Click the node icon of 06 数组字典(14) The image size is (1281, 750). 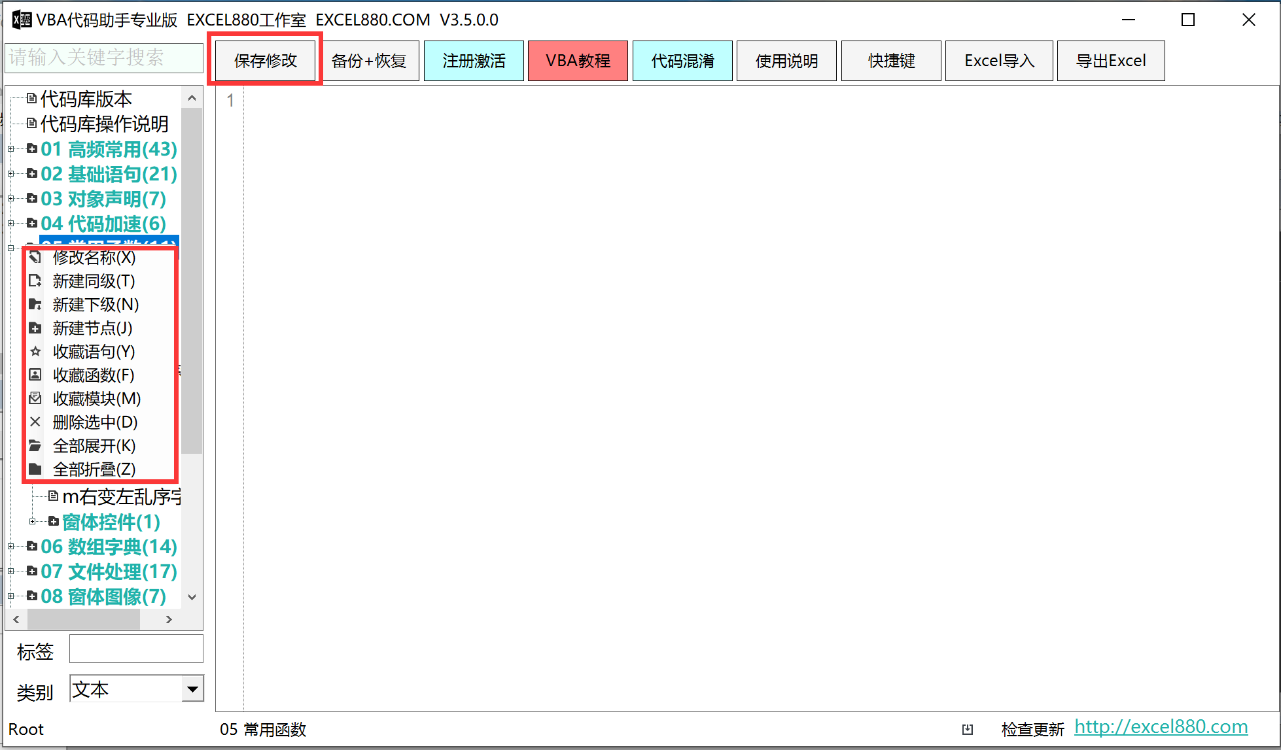[31, 547]
